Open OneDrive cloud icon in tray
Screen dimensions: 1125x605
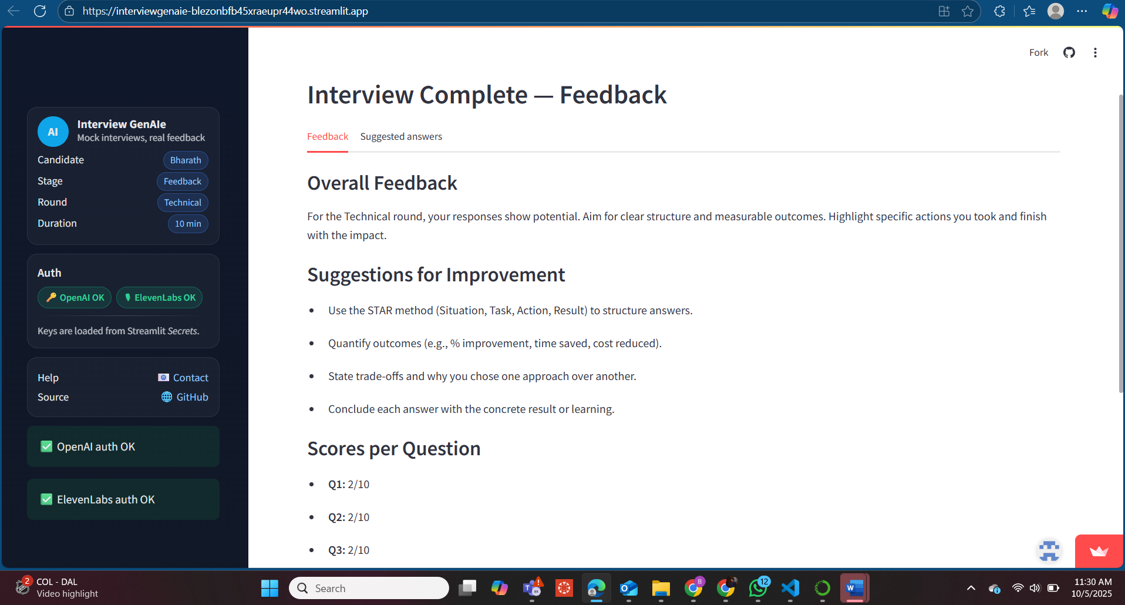tap(995, 588)
